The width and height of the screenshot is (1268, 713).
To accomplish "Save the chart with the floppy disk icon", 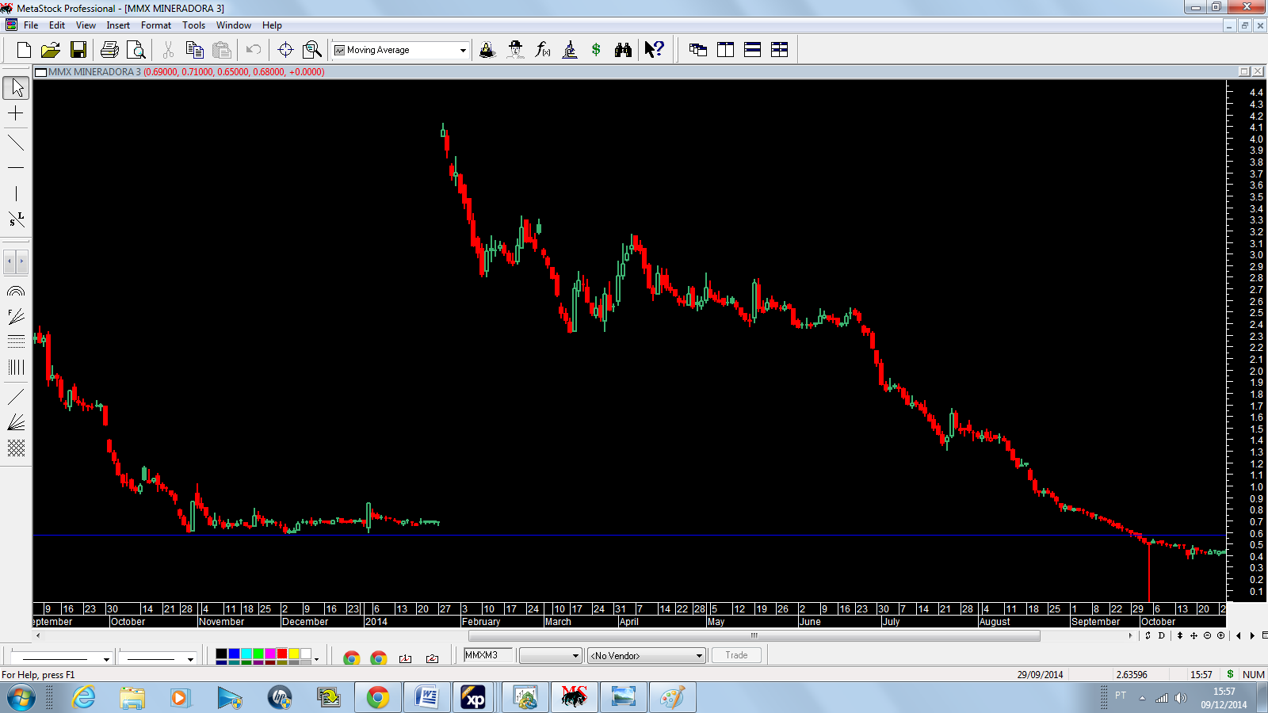I will click(78, 50).
